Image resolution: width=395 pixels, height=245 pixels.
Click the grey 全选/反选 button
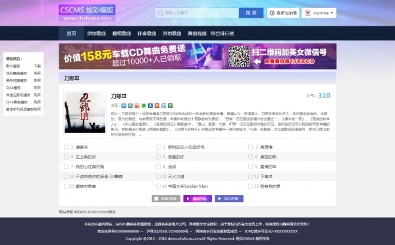coord(166,199)
